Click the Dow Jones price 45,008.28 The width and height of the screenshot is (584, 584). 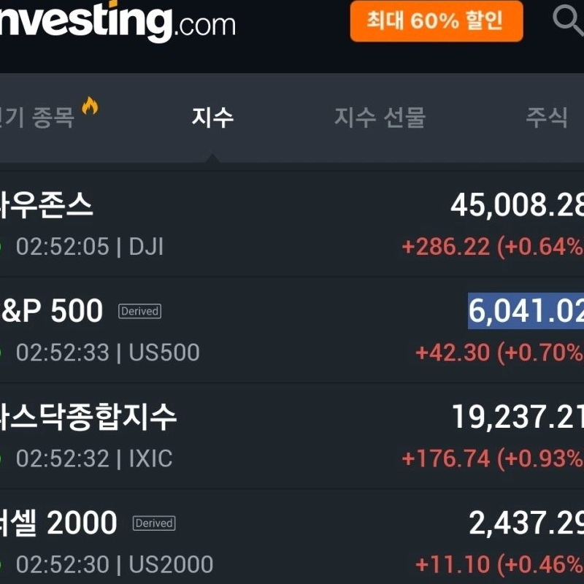point(517,206)
